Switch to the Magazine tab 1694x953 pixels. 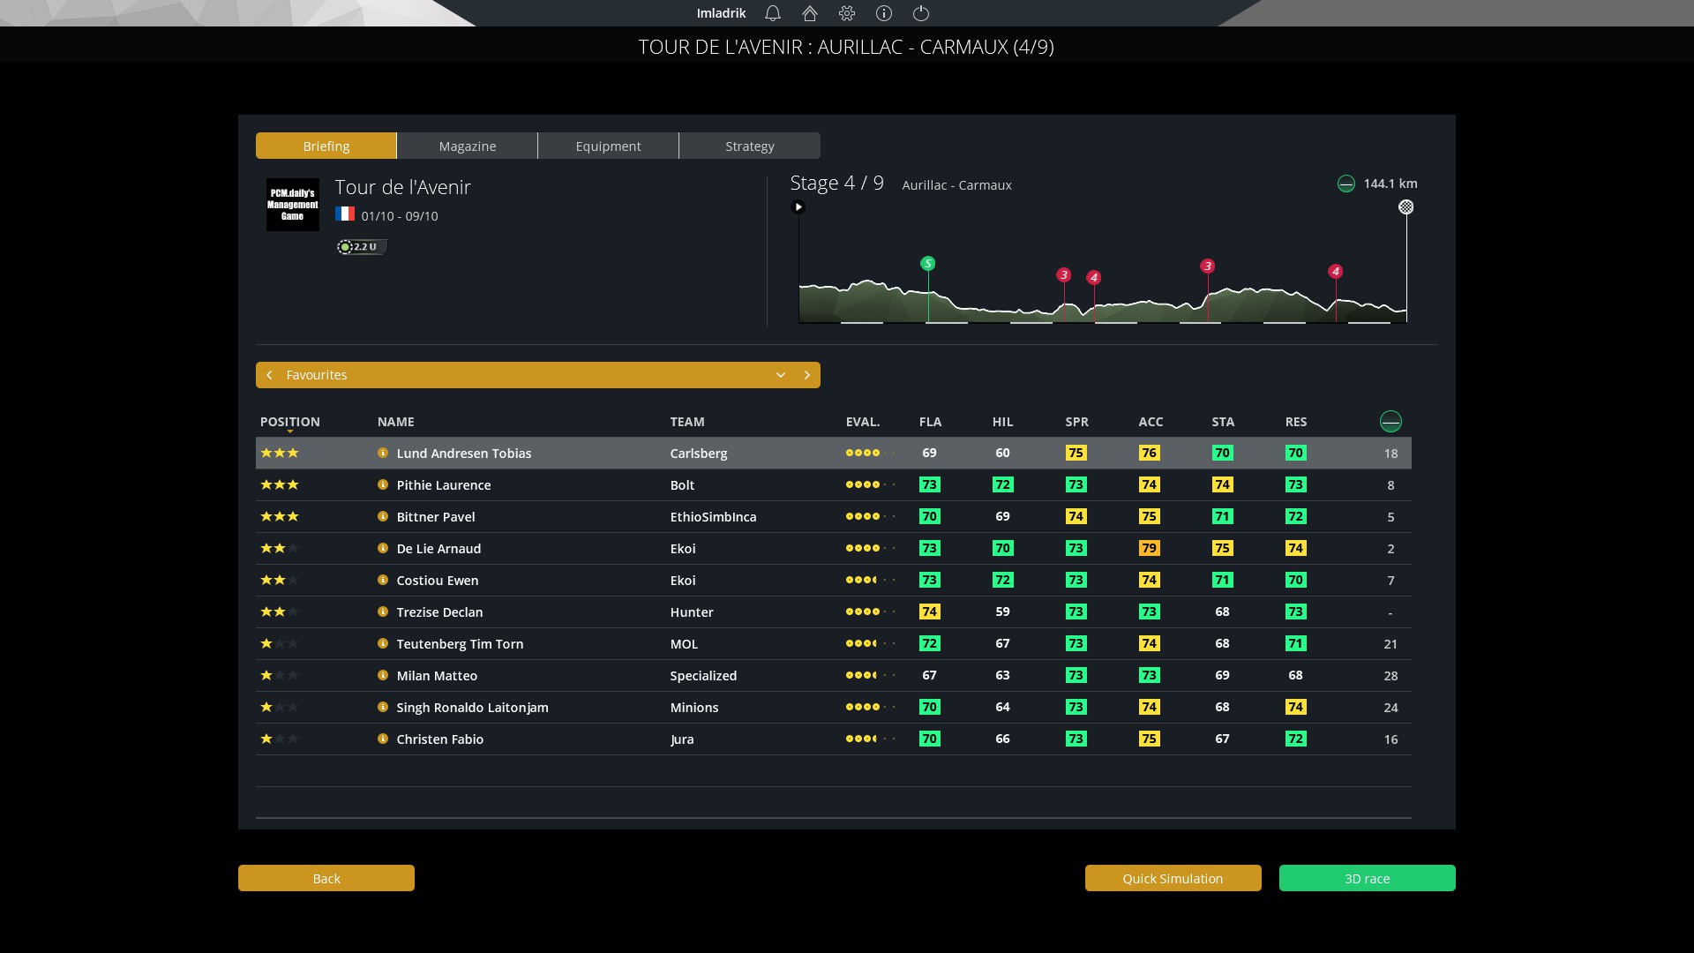(468, 146)
